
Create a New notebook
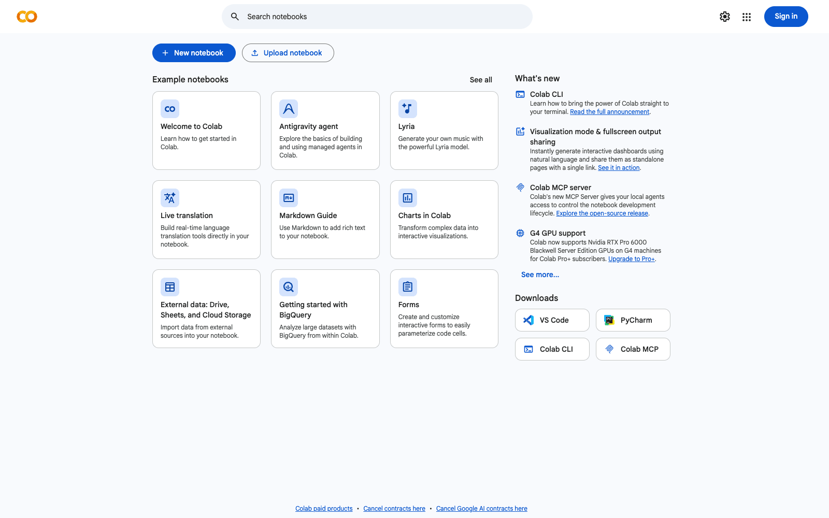(x=194, y=53)
